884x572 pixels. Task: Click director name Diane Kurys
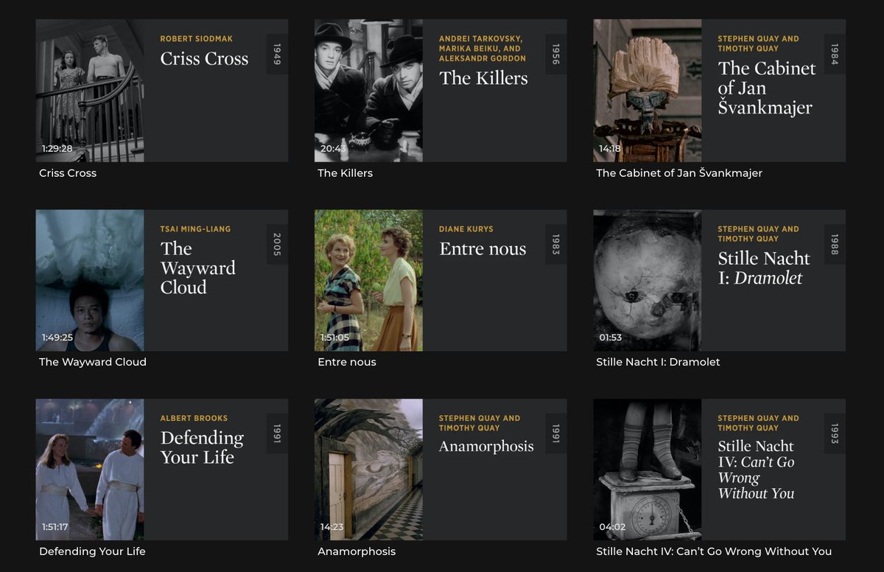[466, 229]
